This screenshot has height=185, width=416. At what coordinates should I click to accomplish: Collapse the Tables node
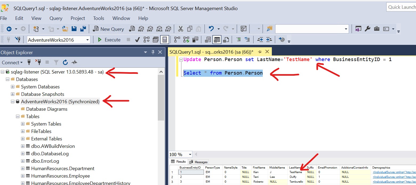[18, 117]
